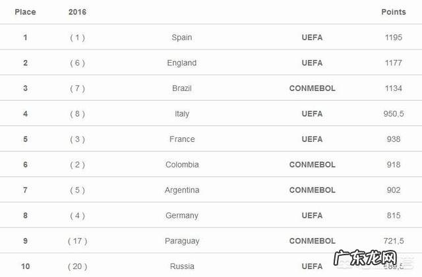Select Russia in the last row
Viewport: 422px width, 277px height.
[x=181, y=266]
